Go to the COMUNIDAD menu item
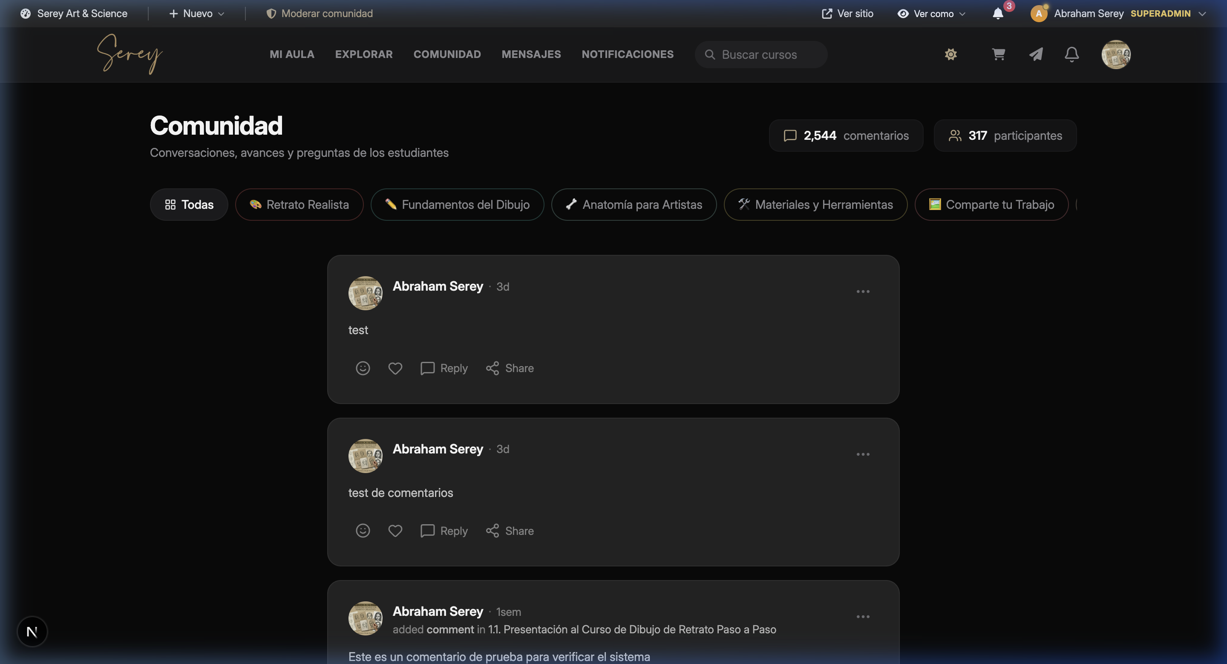 [x=447, y=54]
